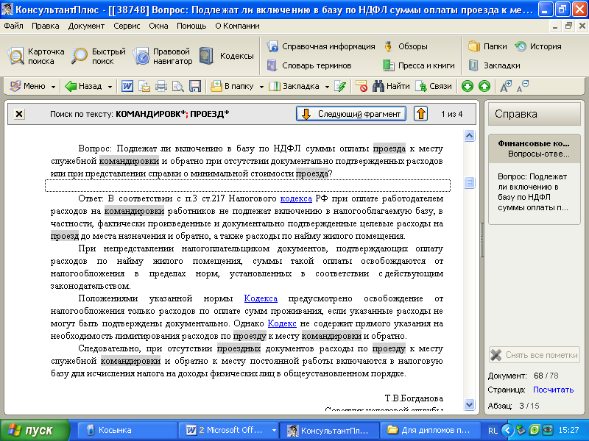Open Для дипломов folder in taskbar
Image resolution: width=589 pixels, height=441 pixels.
click(x=431, y=430)
